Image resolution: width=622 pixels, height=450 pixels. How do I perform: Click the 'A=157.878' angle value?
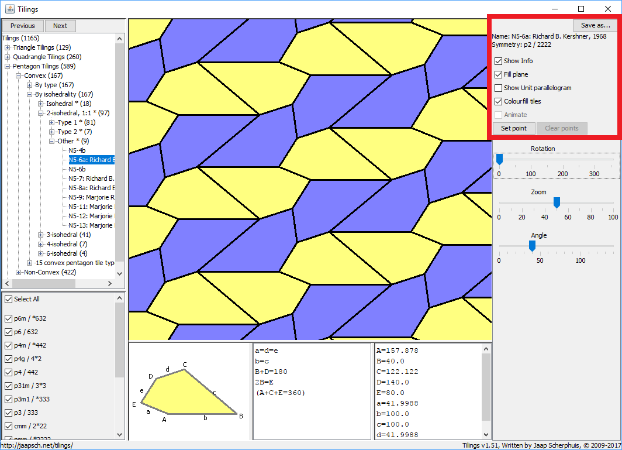pos(397,351)
